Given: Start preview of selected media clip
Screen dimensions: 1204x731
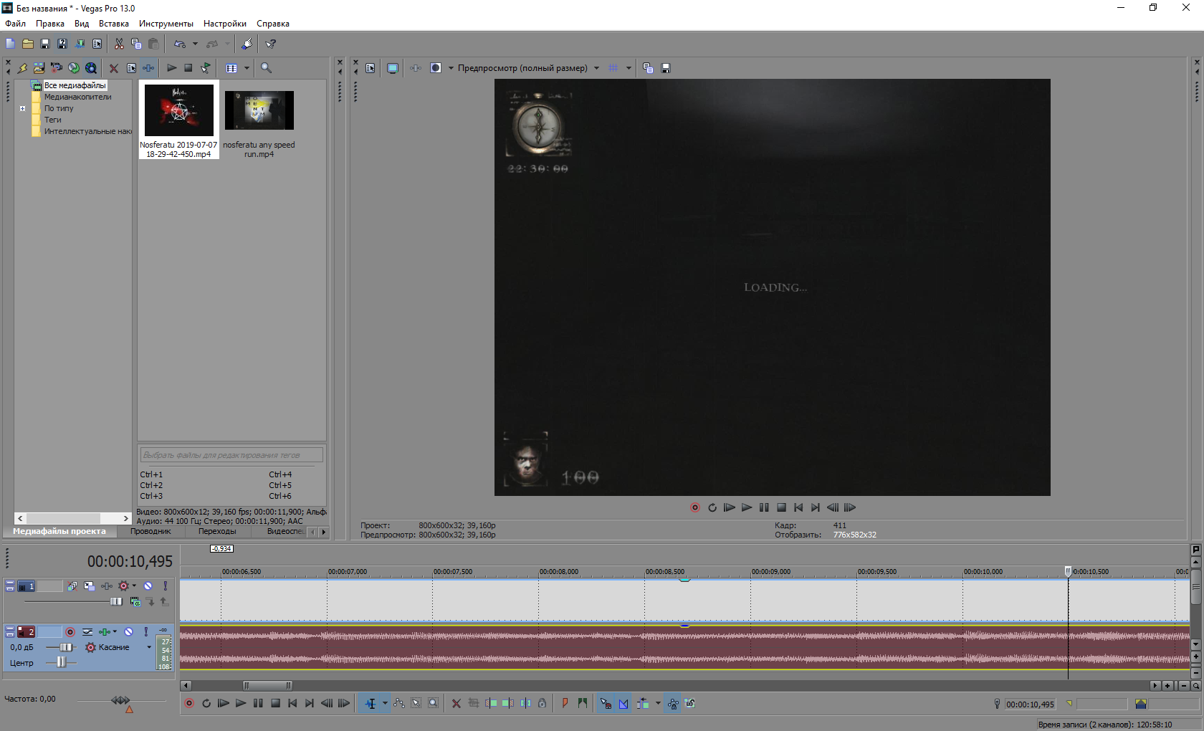Looking at the screenshot, I should [x=171, y=68].
